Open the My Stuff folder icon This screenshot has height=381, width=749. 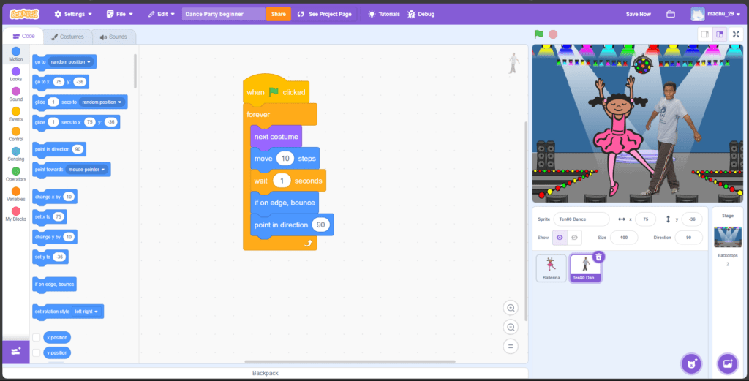(670, 14)
